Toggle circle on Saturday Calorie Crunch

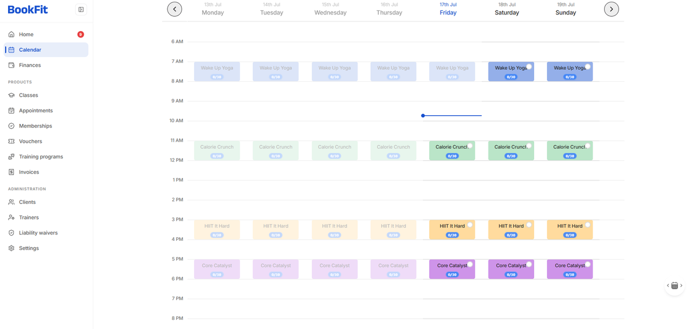[529, 146]
